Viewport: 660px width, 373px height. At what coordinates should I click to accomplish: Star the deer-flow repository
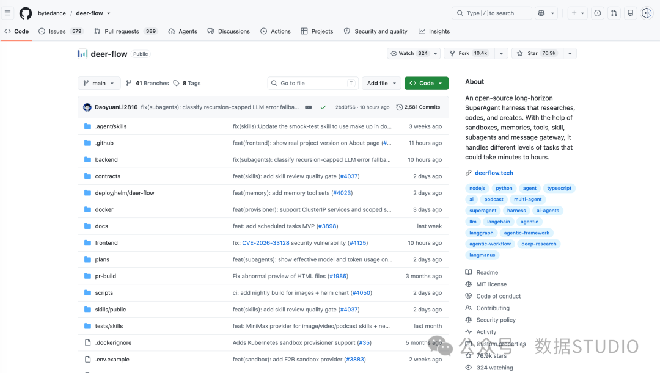tap(538, 53)
